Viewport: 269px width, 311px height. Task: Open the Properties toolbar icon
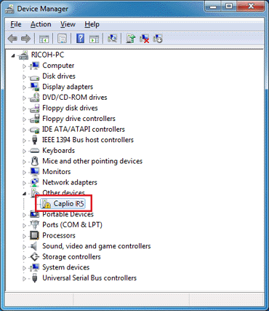point(62,39)
